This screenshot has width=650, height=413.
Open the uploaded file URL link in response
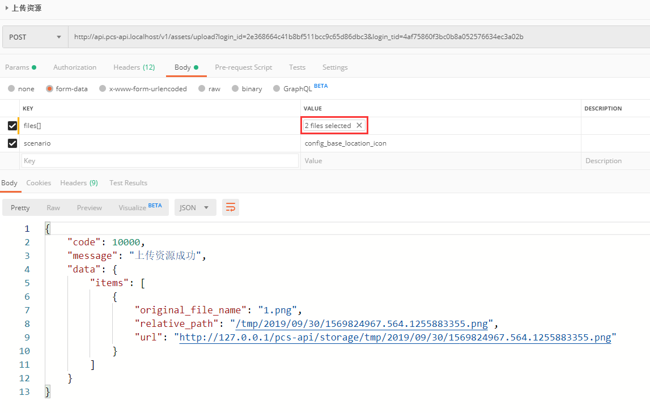395,338
